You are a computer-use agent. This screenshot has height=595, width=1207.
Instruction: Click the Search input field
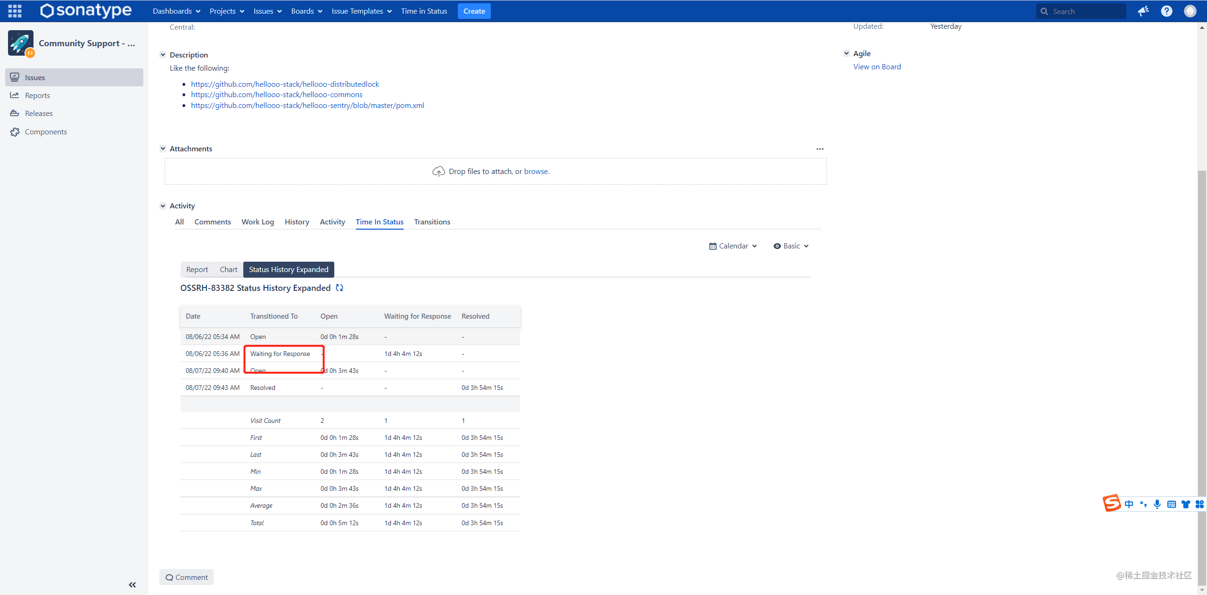coord(1084,11)
